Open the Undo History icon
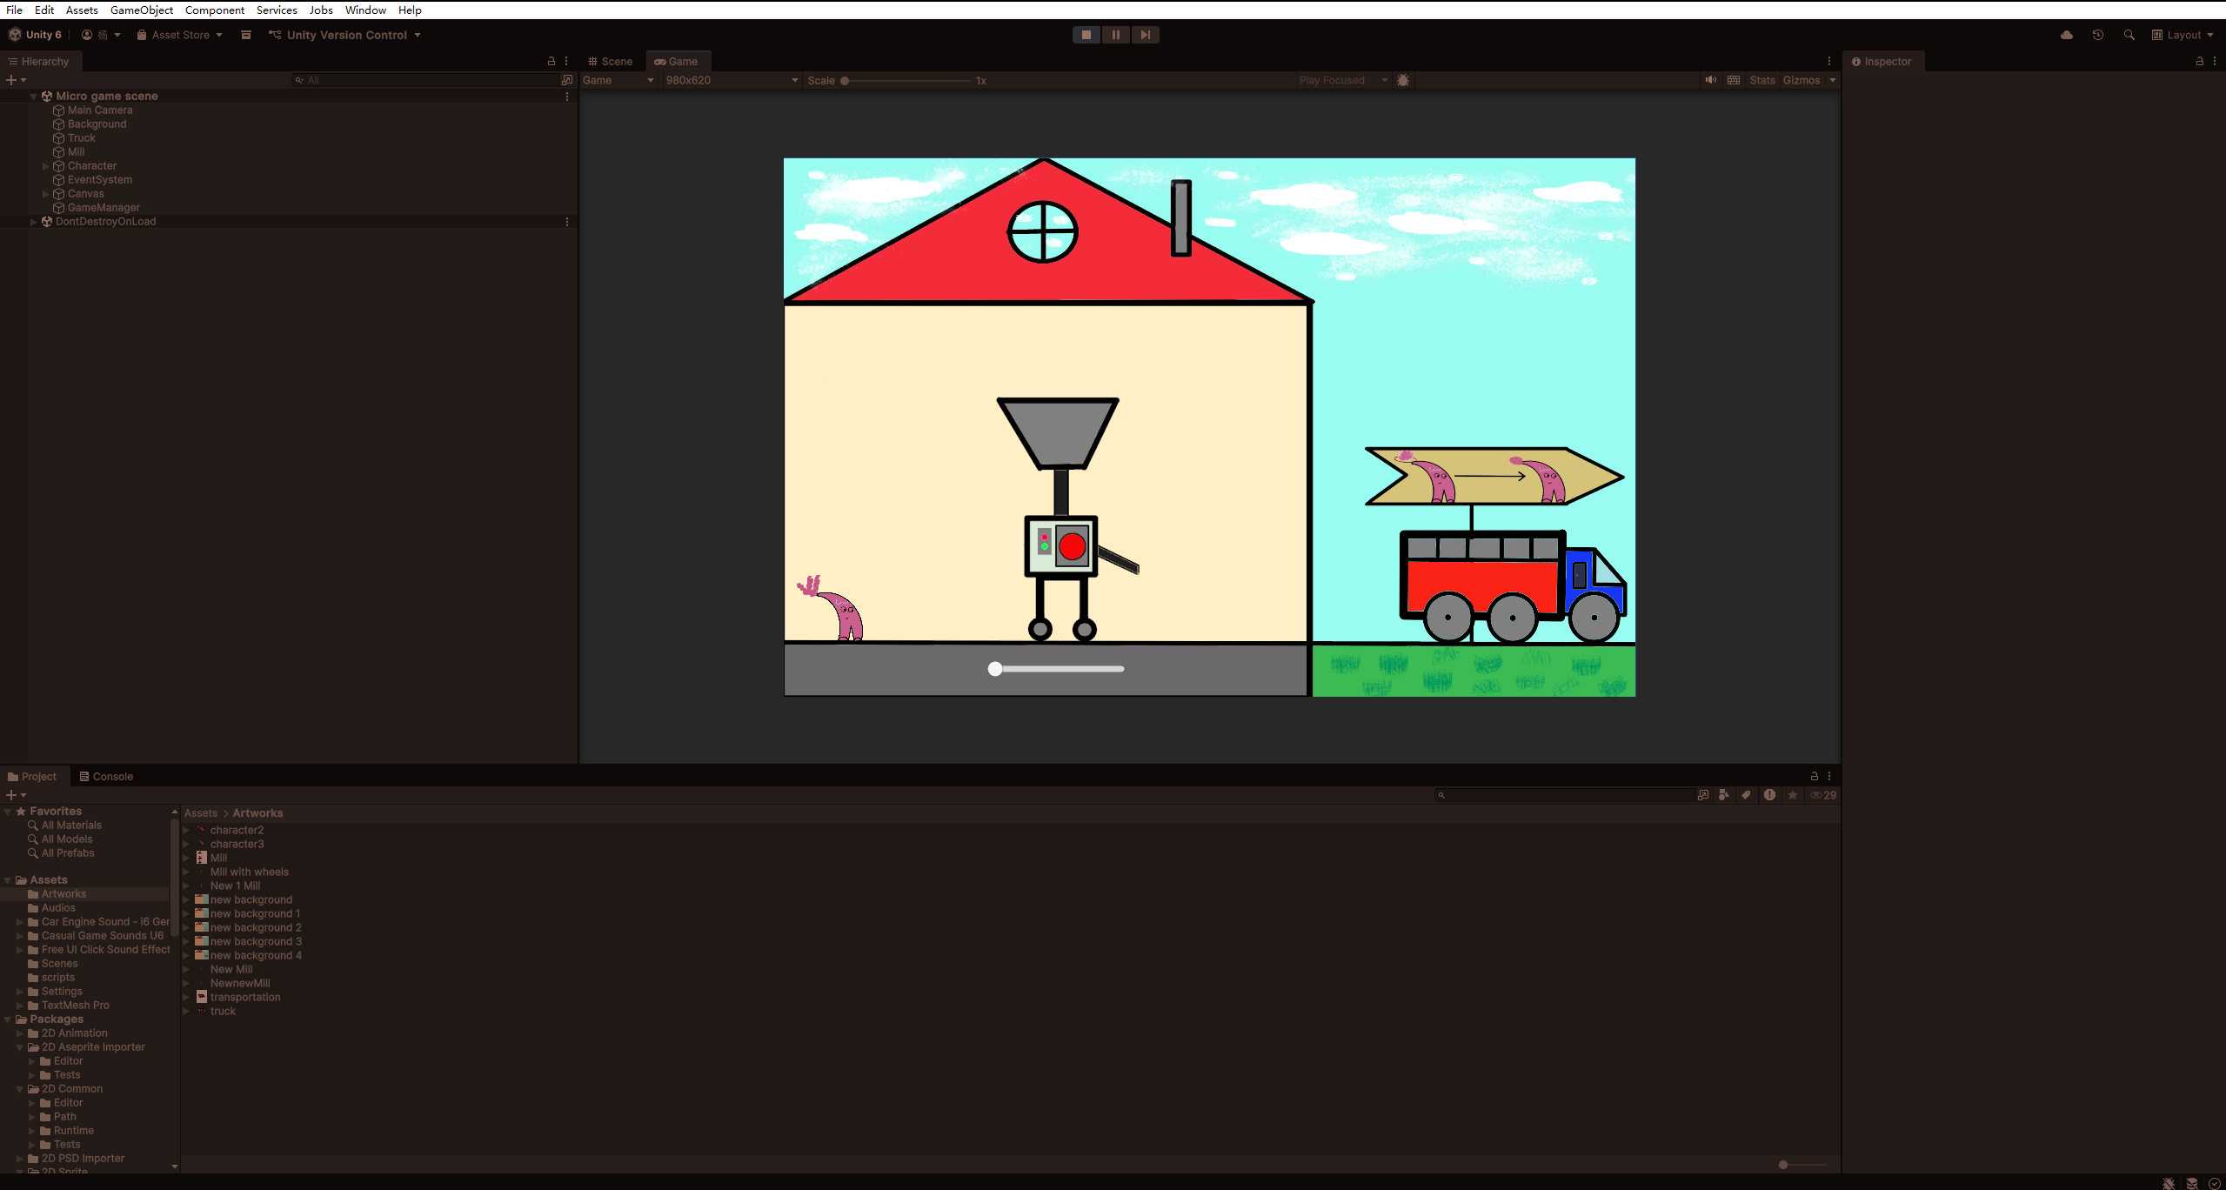 pyautogui.click(x=2097, y=35)
